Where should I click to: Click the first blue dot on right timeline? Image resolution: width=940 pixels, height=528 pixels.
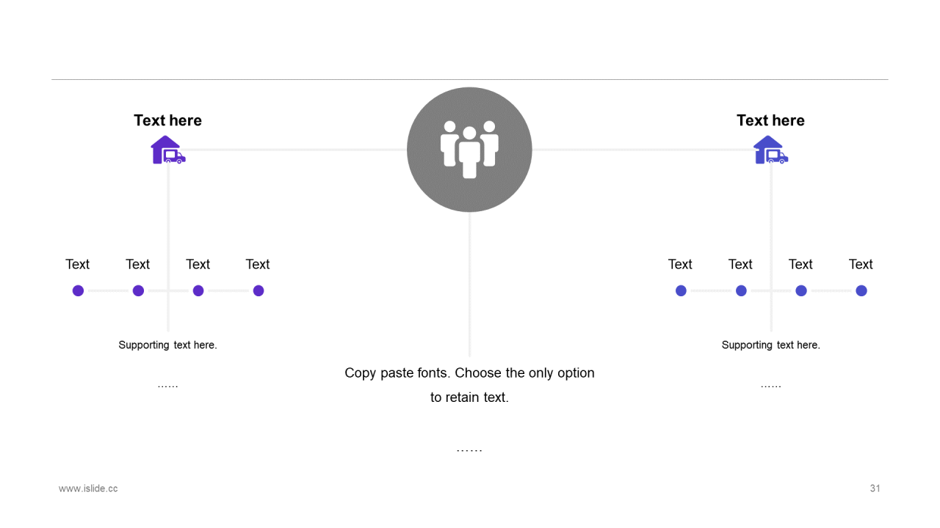pyautogui.click(x=681, y=290)
